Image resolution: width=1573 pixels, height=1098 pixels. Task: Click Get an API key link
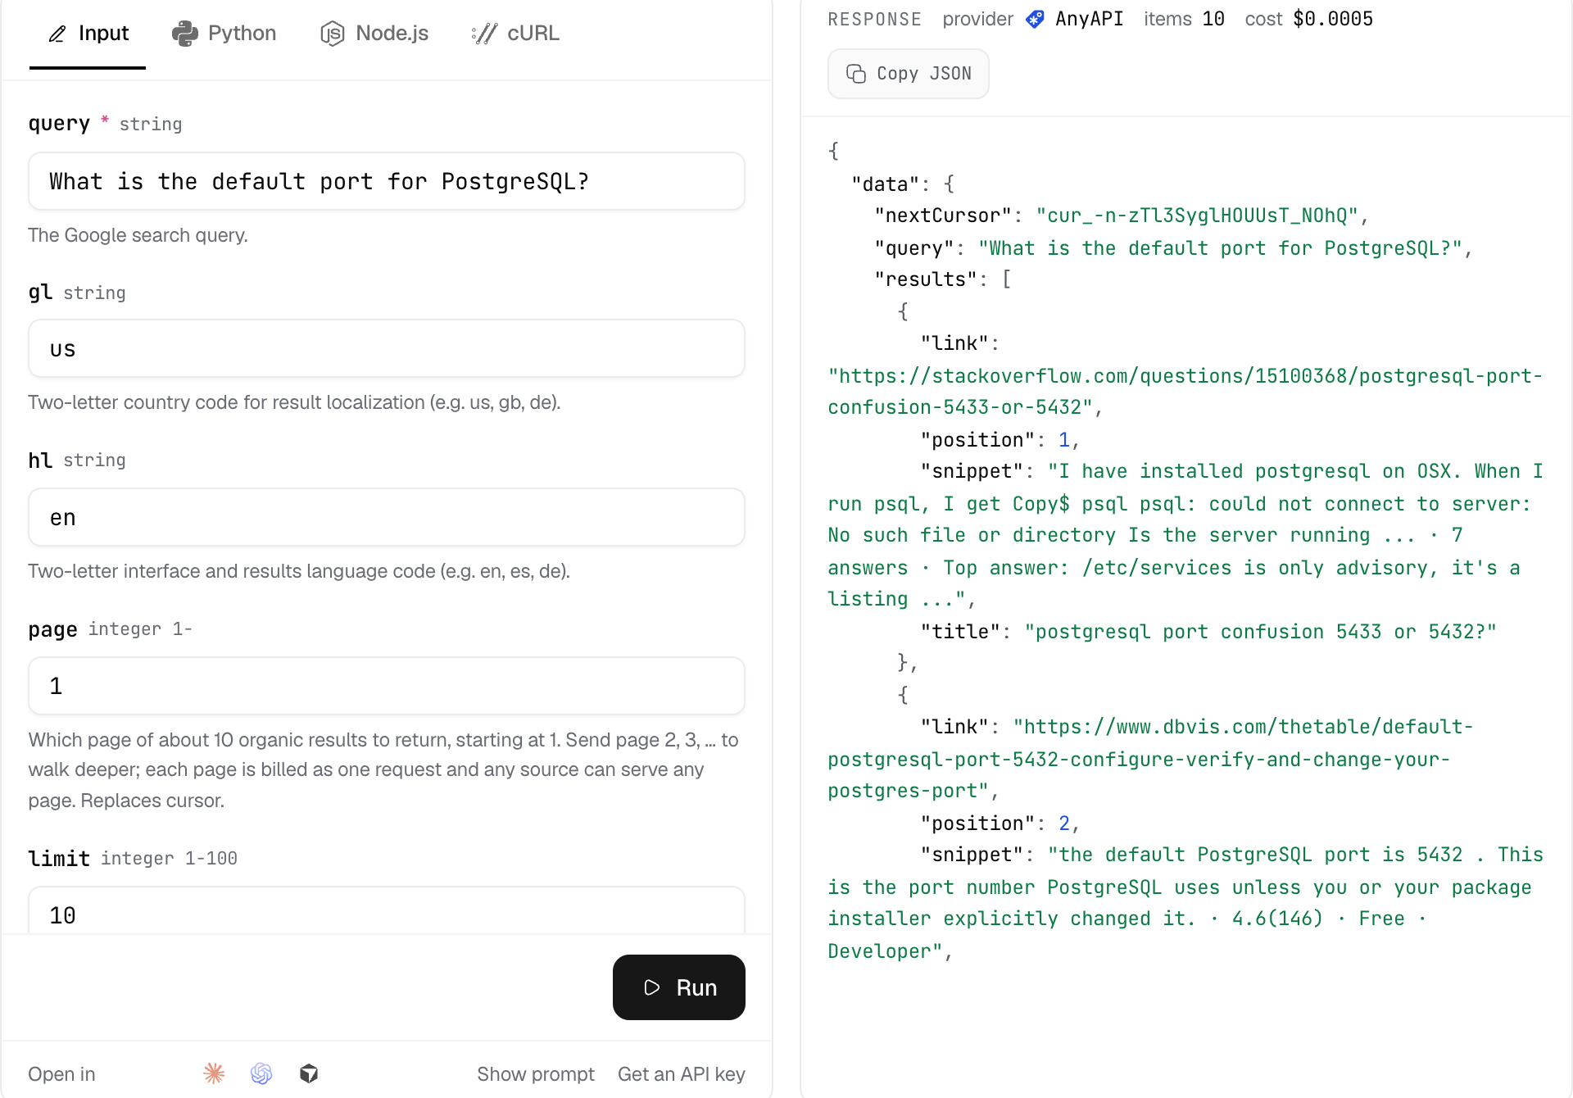(682, 1074)
